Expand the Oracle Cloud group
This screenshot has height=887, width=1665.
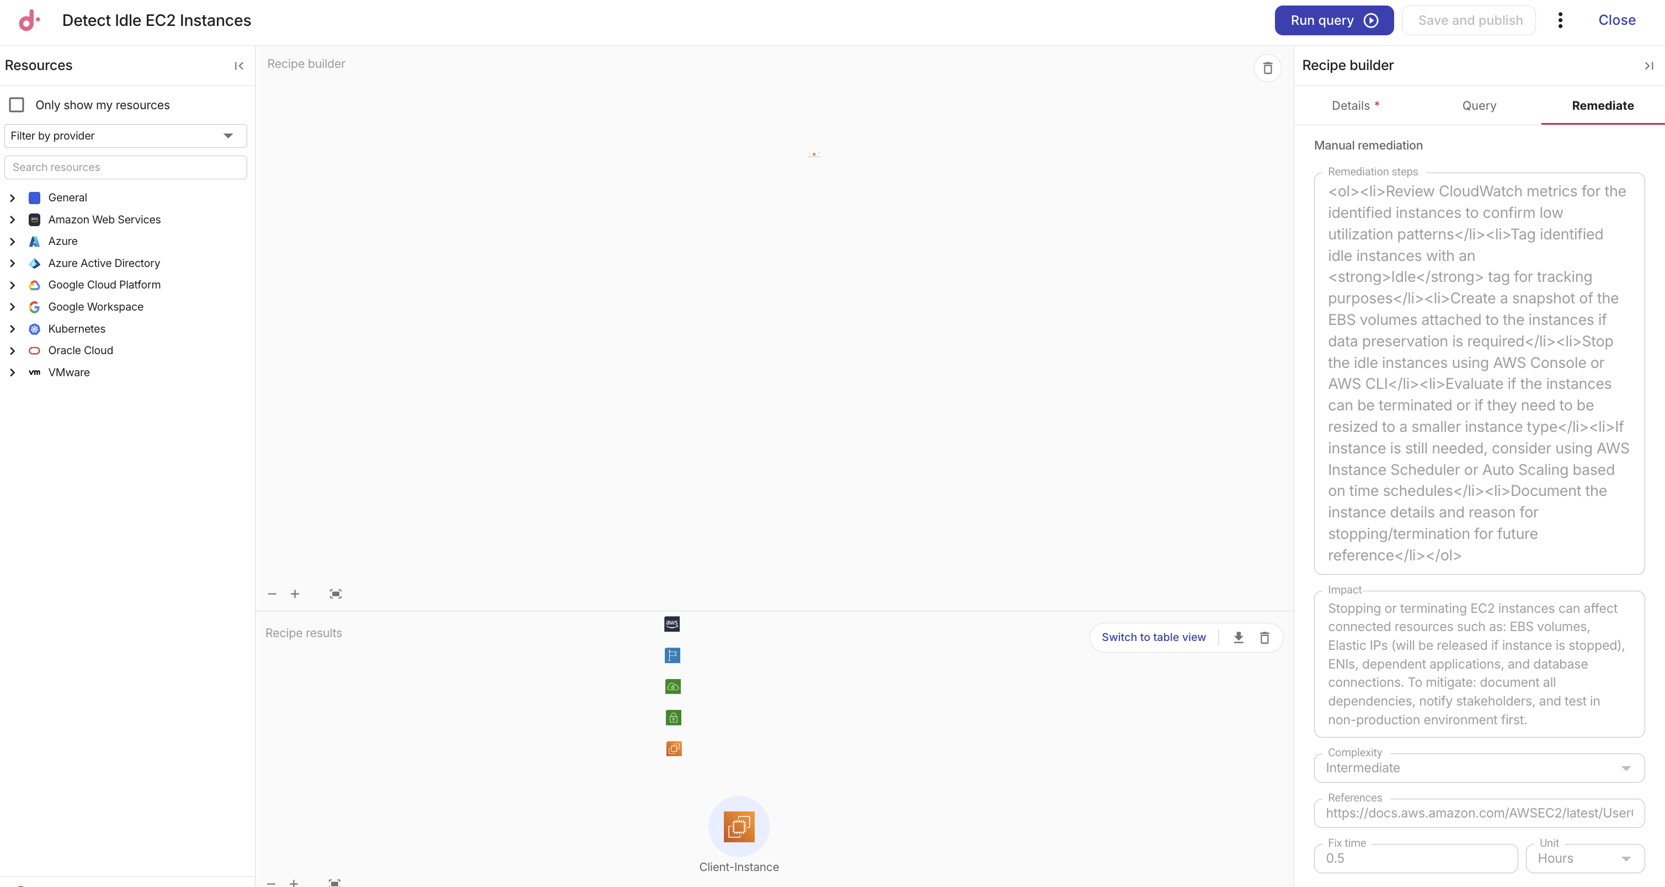point(12,350)
